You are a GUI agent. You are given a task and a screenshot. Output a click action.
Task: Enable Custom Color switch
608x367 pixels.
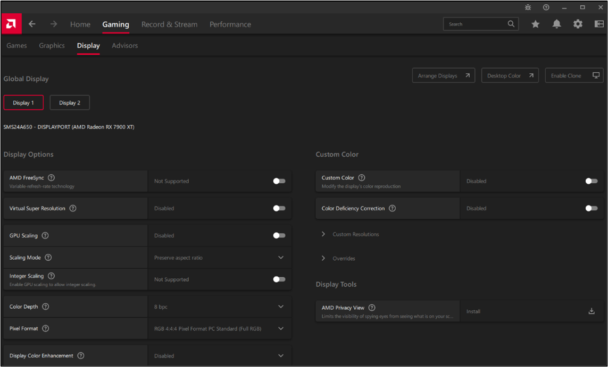click(x=592, y=181)
